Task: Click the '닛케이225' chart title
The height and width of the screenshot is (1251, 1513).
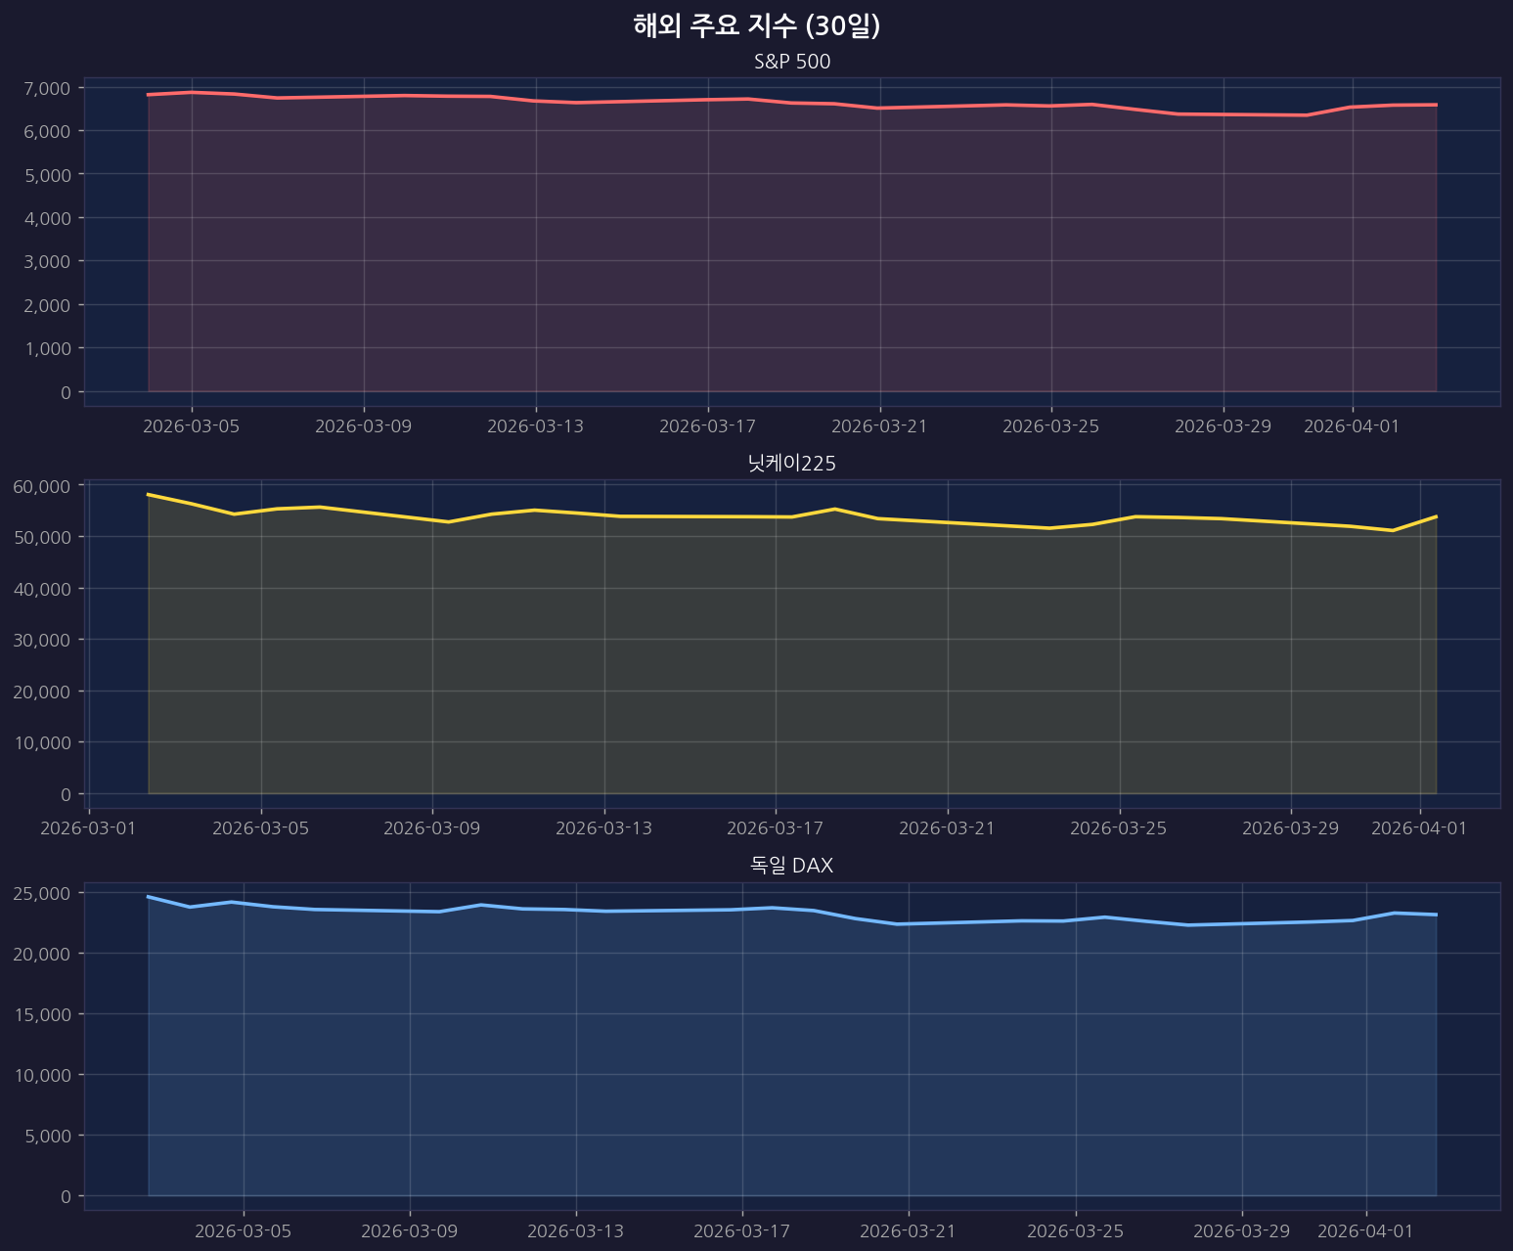Action: click(792, 464)
